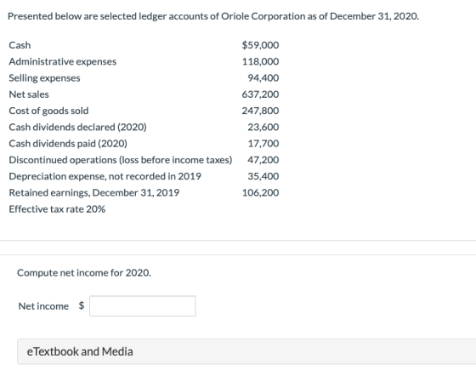
Task: Click the Cost of goods sold label
Action: 48,111
